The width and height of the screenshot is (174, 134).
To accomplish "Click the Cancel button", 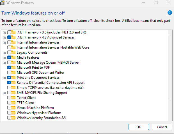I will click(162, 127).
